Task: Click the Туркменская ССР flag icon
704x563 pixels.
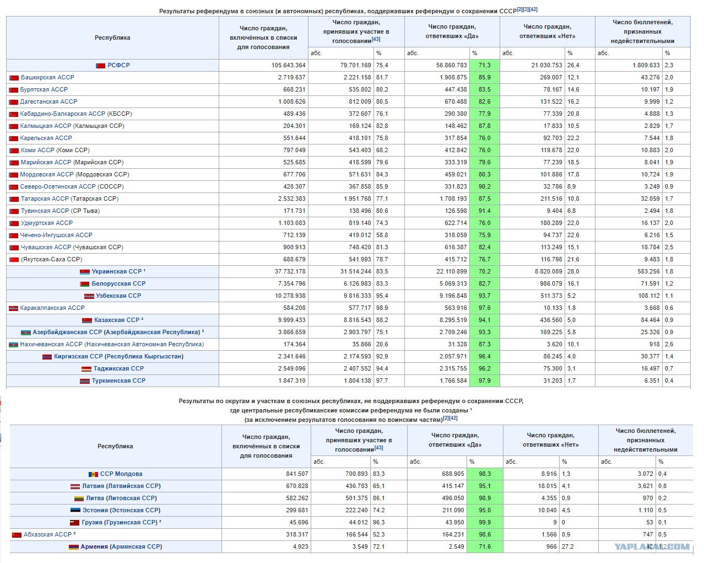Action: point(85,381)
